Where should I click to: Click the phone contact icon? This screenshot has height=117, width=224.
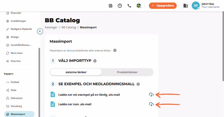tap(129, 6)
